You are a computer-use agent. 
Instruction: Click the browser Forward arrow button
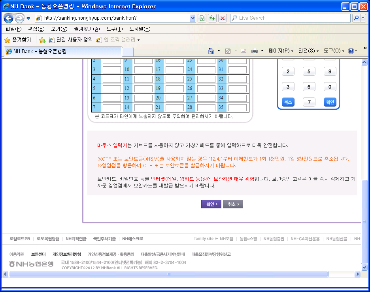19,18
